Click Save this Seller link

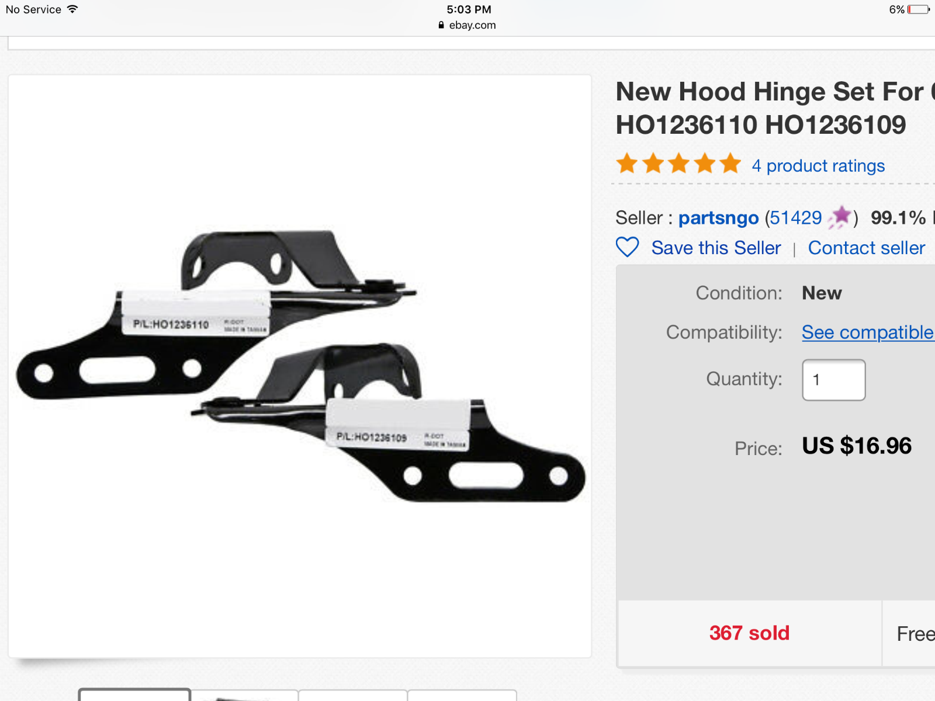[x=716, y=248]
